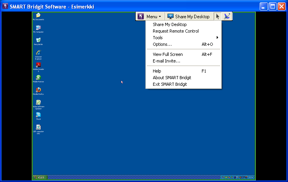The image size is (288, 182).
Task: Click the Start button on shared desktop taskbar
Action: [40, 177]
